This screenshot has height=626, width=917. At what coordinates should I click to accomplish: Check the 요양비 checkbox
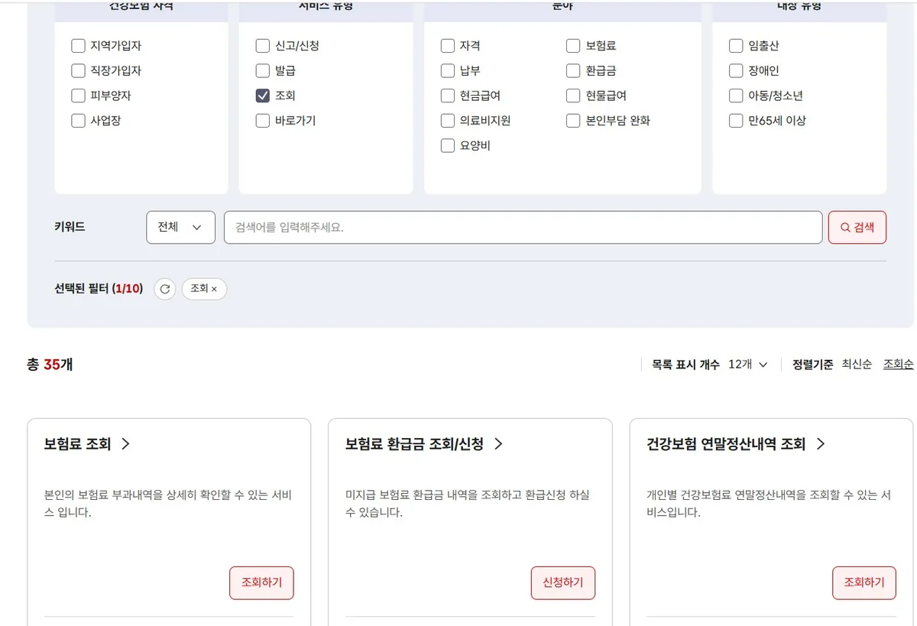(x=448, y=145)
